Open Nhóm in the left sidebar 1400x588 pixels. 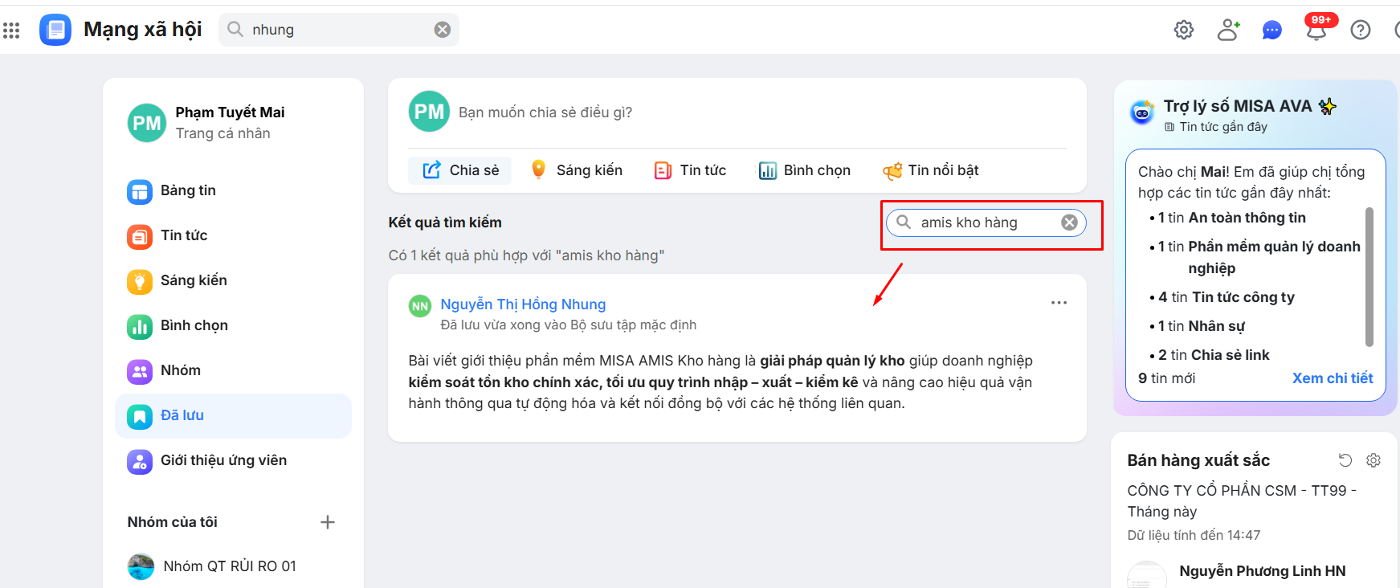pyautogui.click(x=233, y=371)
